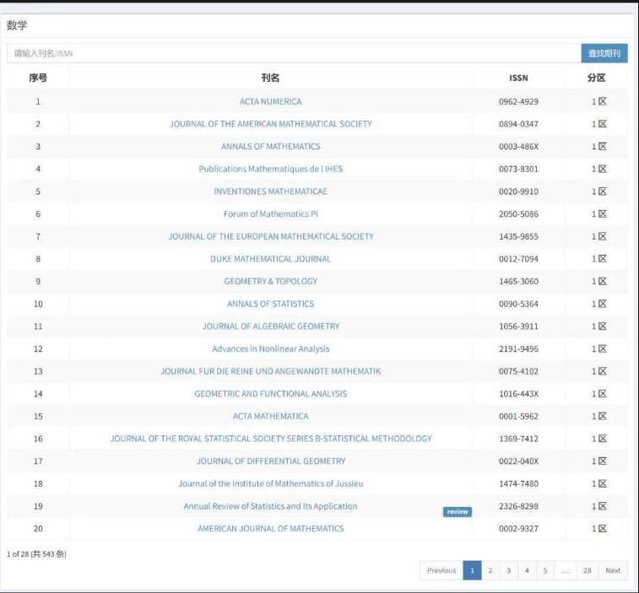Open ANNALS OF MATHEMATICS journal link
The image size is (639, 593).
(270, 147)
